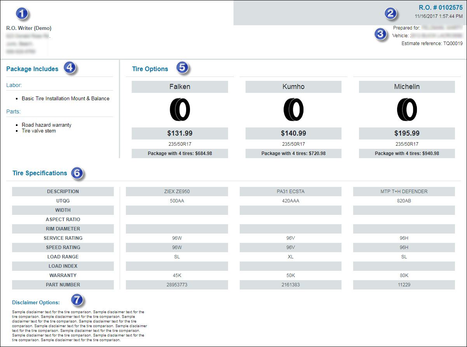Click the Falken tire image
Image resolution: width=467 pixels, height=347 pixels.
pos(180,109)
